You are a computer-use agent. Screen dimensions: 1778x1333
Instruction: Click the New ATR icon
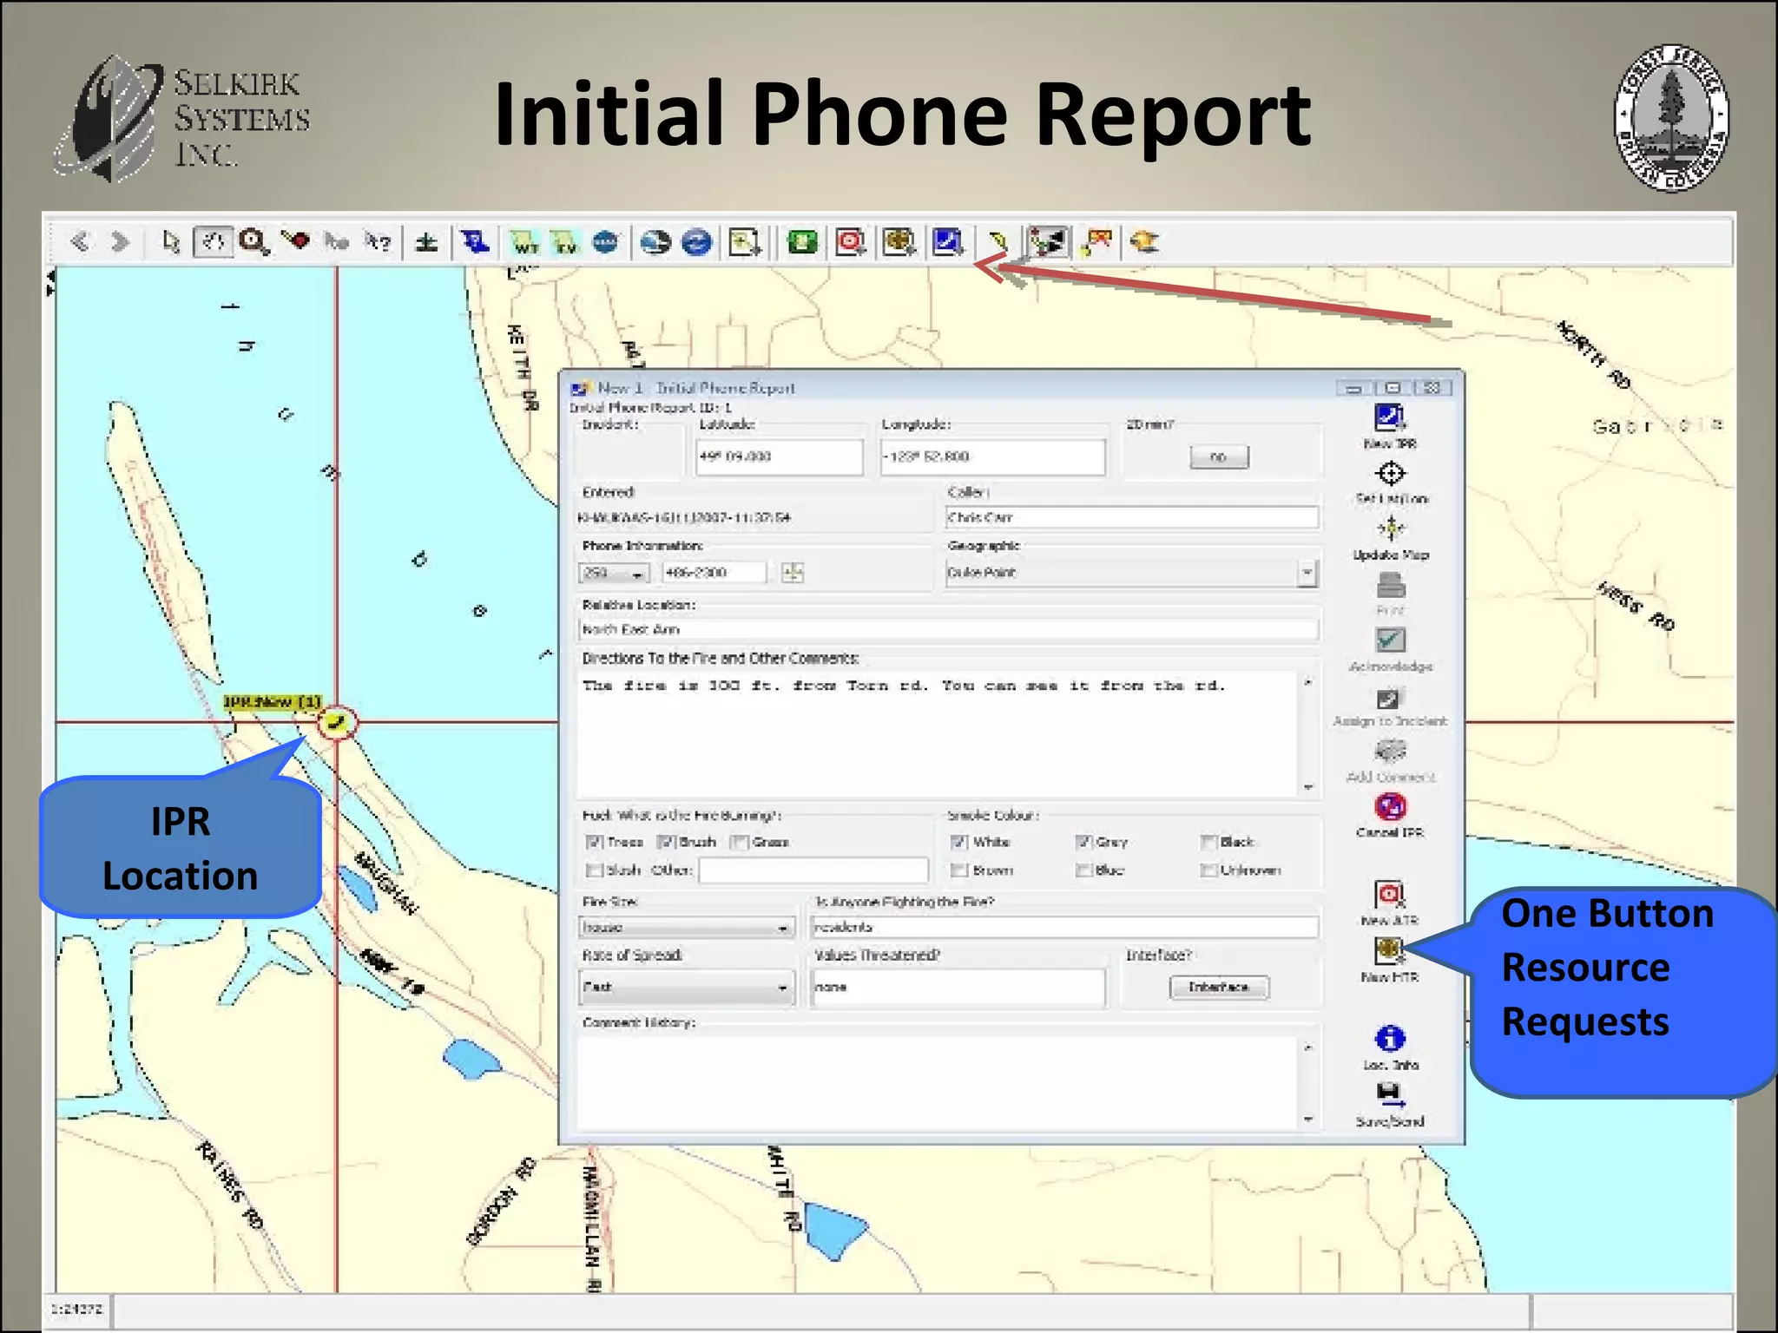[x=1390, y=894]
